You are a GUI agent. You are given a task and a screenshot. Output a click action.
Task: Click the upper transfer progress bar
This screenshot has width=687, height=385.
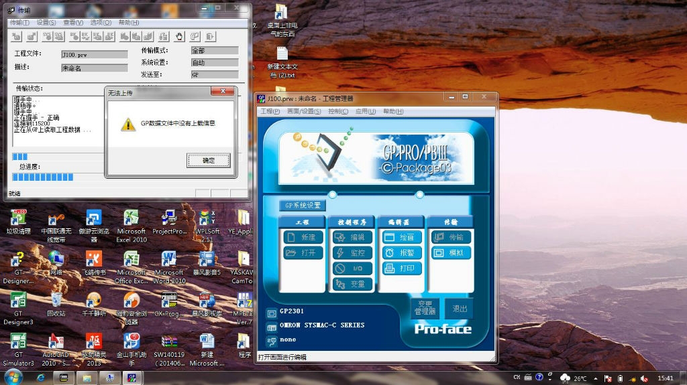(x=58, y=157)
